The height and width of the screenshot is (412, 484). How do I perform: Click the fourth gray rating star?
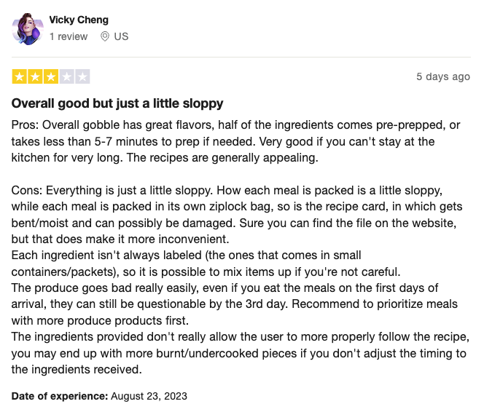pyautogui.click(x=66, y=76)
